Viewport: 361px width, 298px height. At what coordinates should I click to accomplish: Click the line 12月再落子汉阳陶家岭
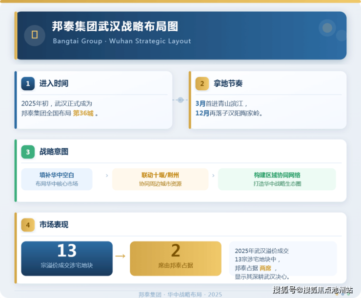(x=229, y=113)
